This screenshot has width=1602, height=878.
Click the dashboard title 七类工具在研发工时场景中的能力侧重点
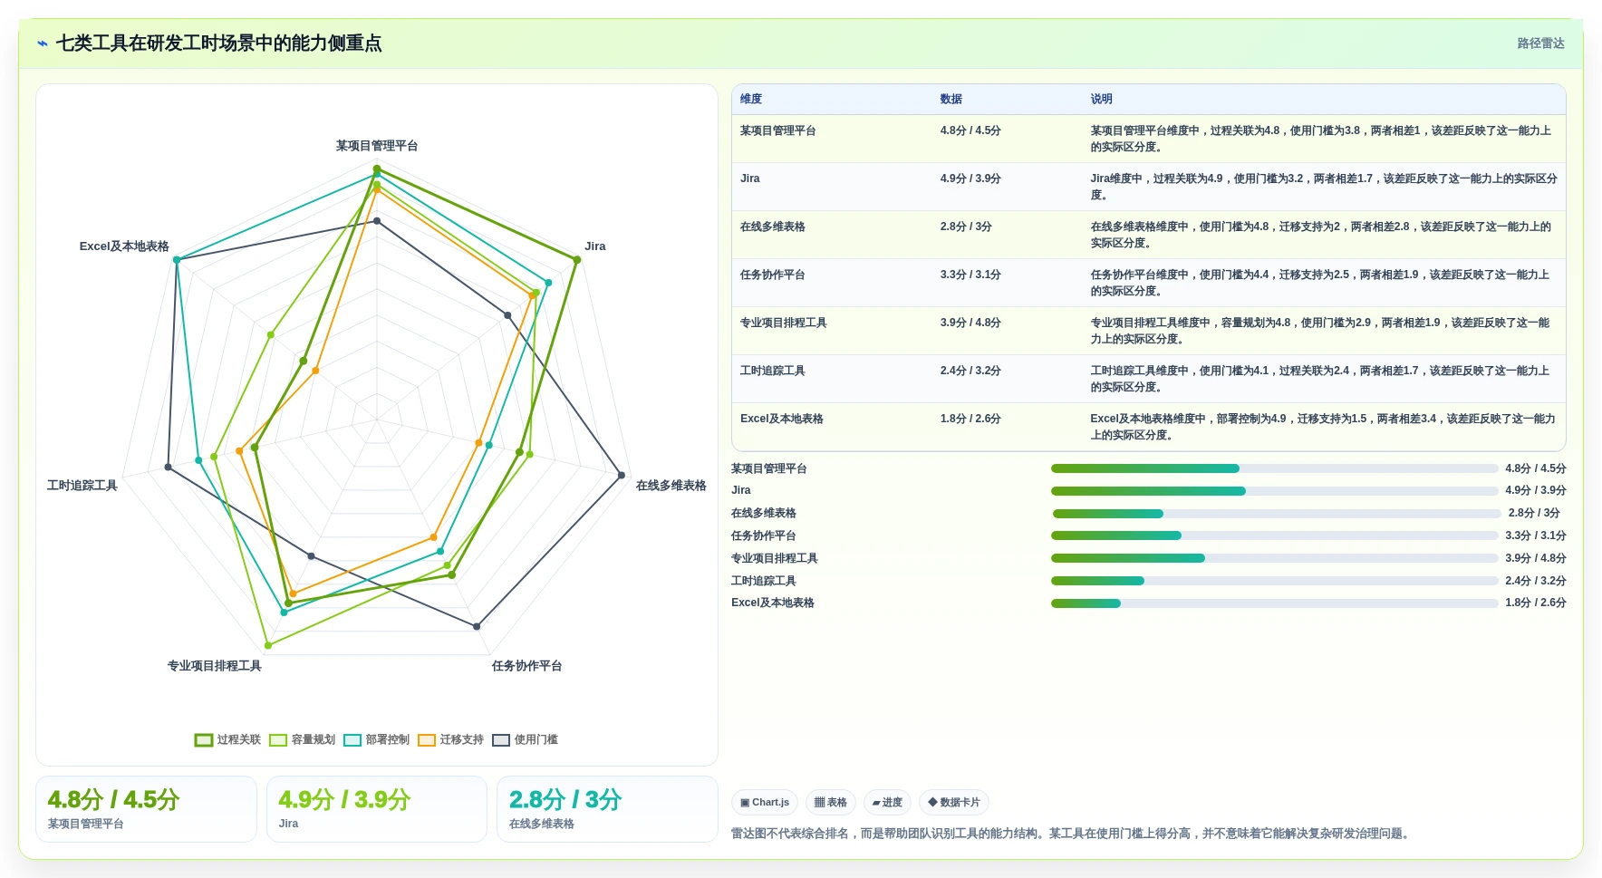click(x=218, y=43)
